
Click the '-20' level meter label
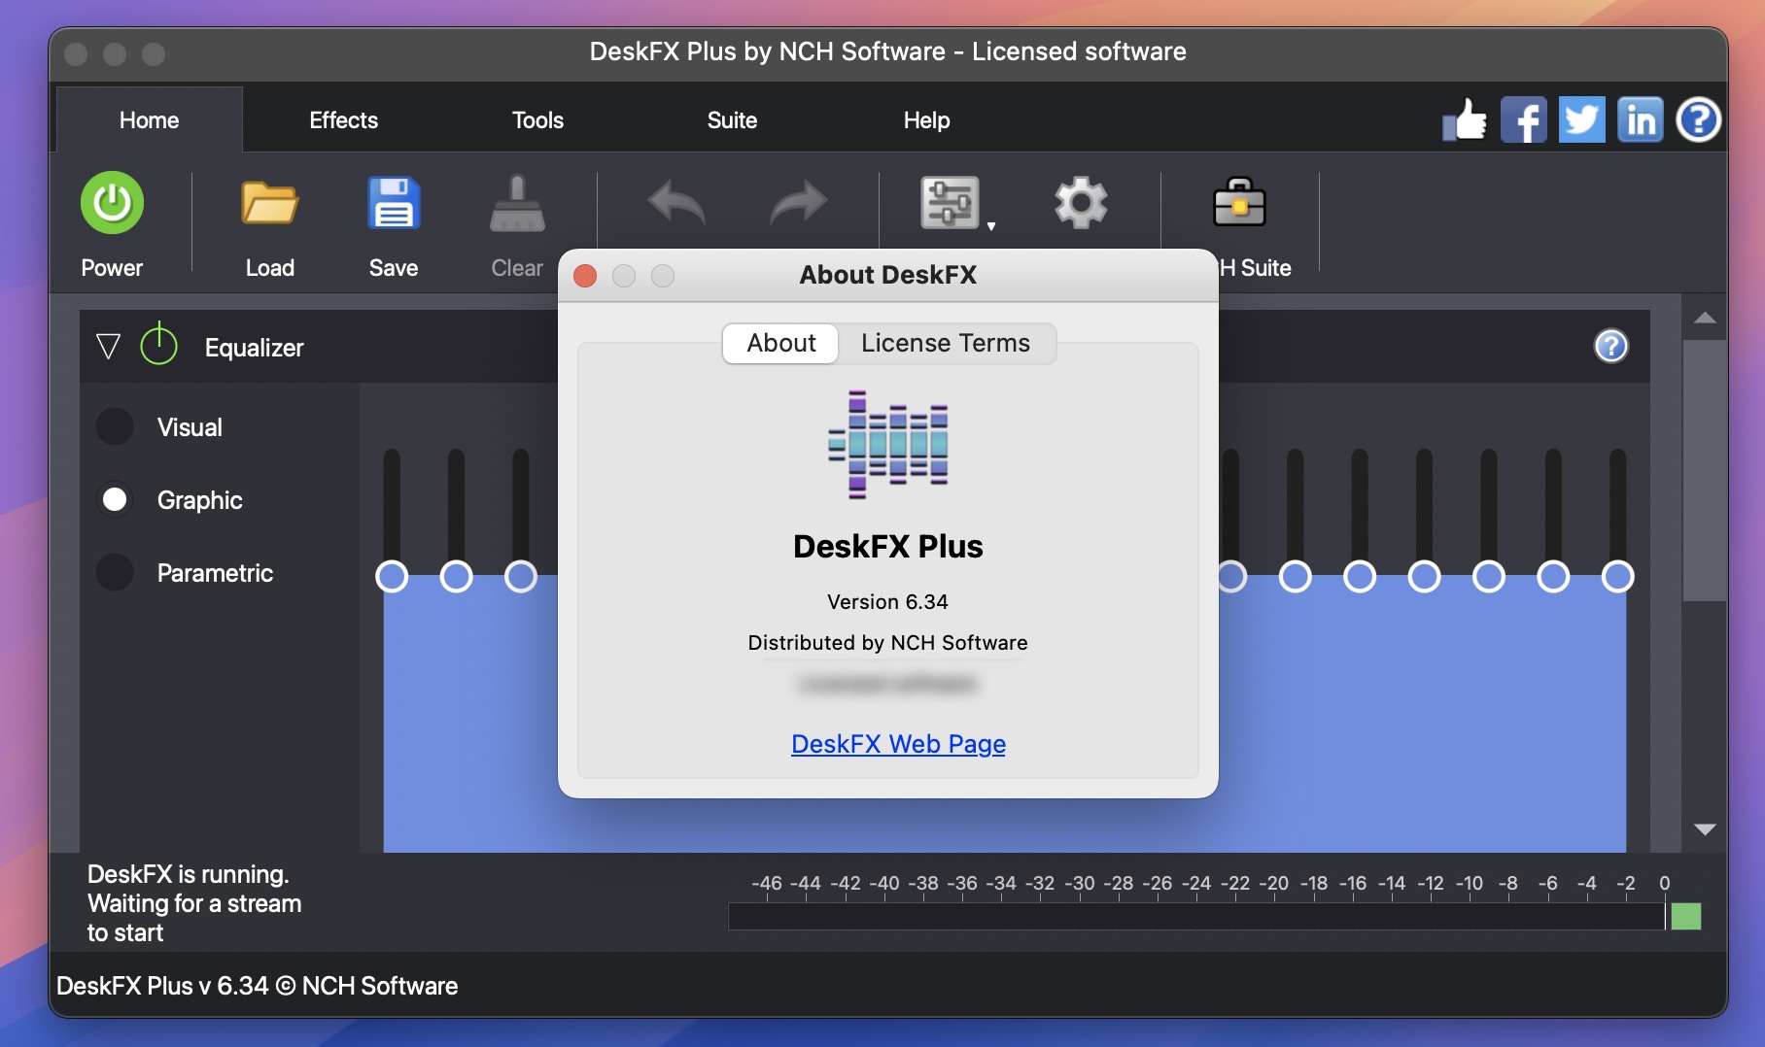[1274, 883]
